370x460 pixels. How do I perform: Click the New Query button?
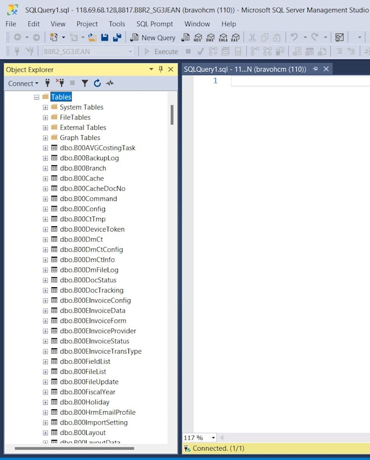(153, 38)
